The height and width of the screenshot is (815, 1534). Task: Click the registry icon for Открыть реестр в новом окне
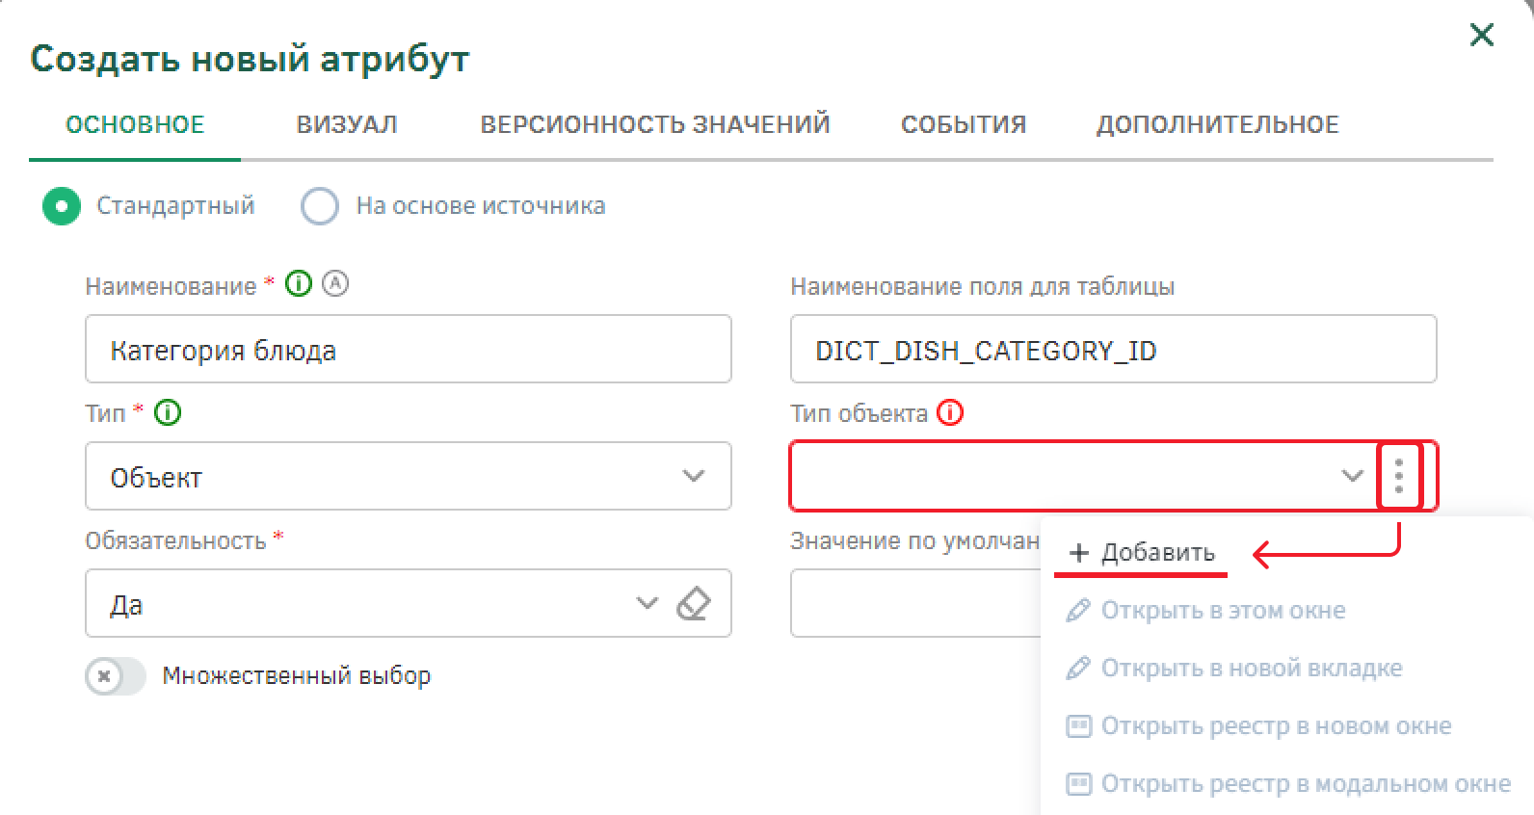coord(1078,726)
